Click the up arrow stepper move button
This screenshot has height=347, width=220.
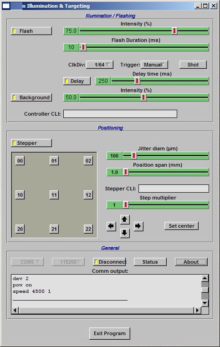pos(125,219)
